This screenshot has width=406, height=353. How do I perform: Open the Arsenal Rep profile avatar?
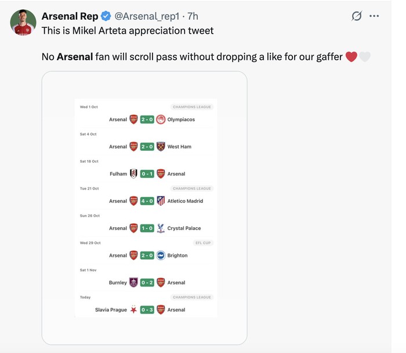23,23
